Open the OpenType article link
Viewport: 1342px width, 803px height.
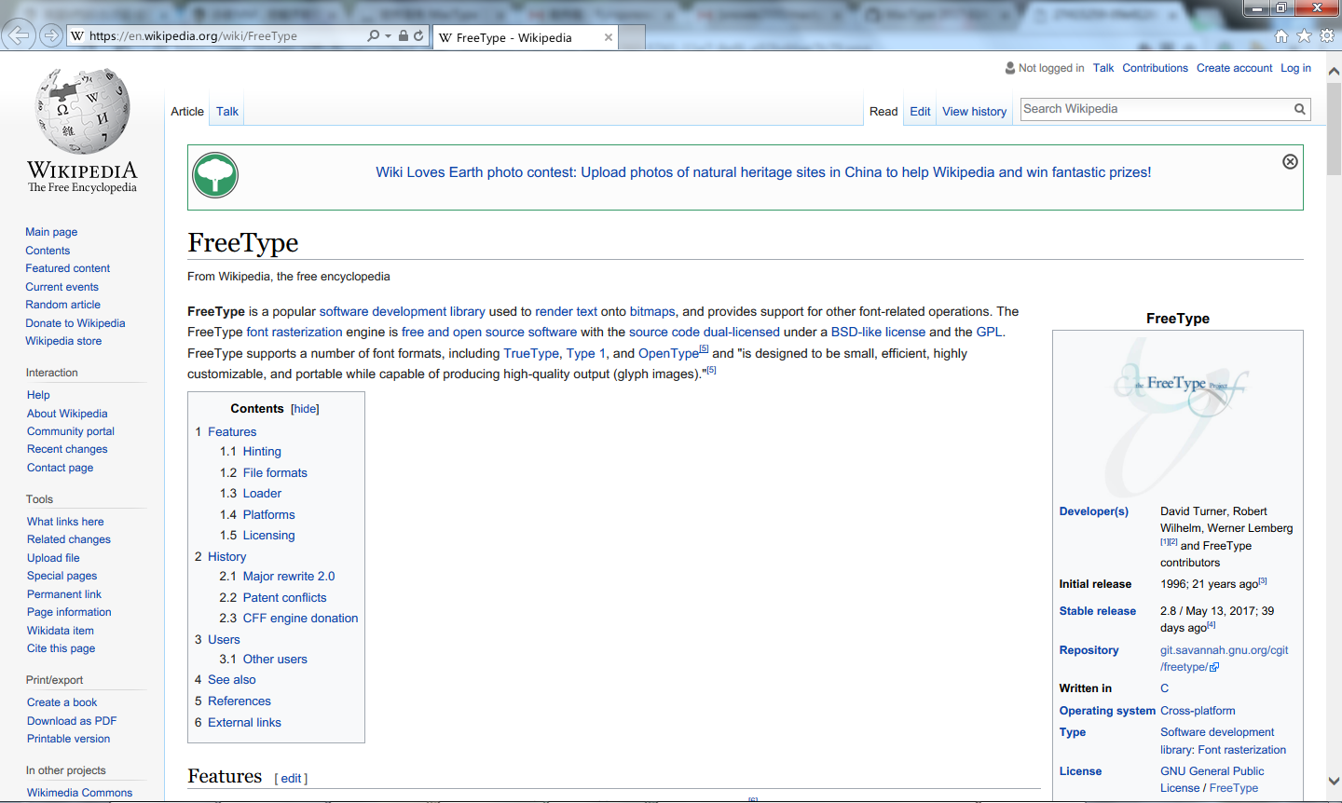point(668,354)
